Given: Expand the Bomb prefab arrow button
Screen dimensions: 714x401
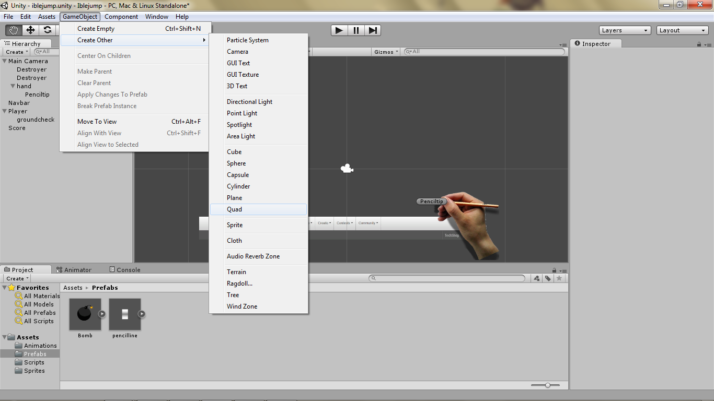Looking at the screenshot, I should click(102, 314).
